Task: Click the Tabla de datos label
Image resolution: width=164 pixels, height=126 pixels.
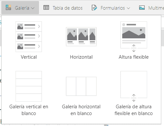Action: click(68, 8)
